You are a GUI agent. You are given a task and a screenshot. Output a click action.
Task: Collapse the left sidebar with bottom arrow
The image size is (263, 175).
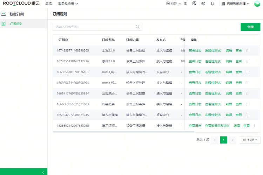point(43,172)
